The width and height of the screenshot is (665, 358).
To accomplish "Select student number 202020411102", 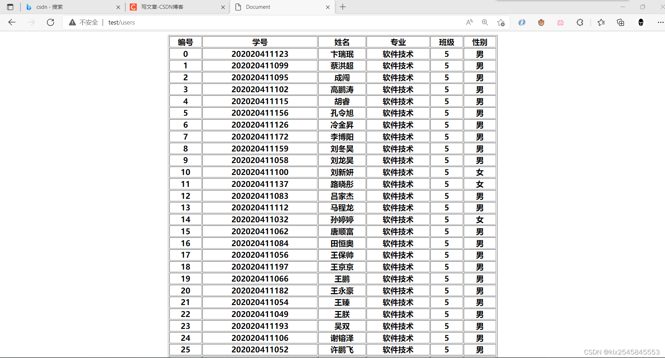I will pos(260,89).
